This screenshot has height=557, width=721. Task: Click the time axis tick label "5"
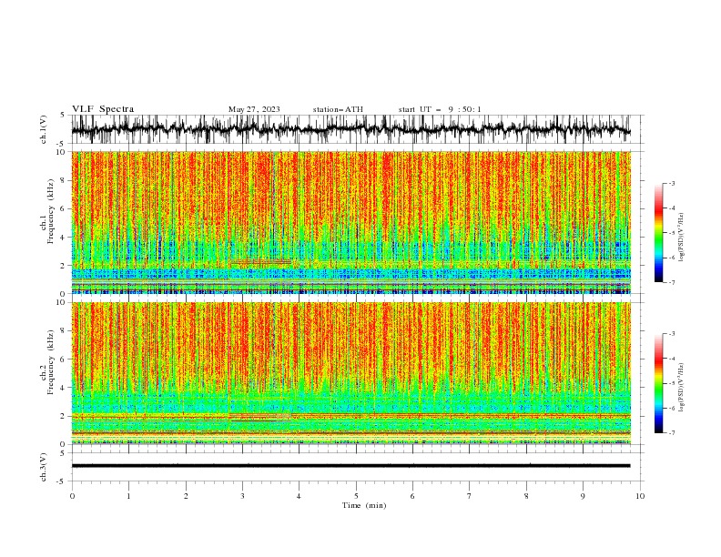point(356,496)
